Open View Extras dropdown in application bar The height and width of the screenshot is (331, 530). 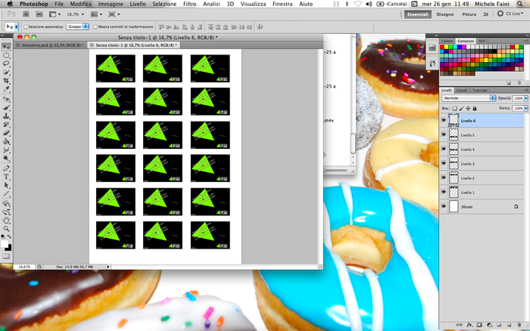[55, 14]
